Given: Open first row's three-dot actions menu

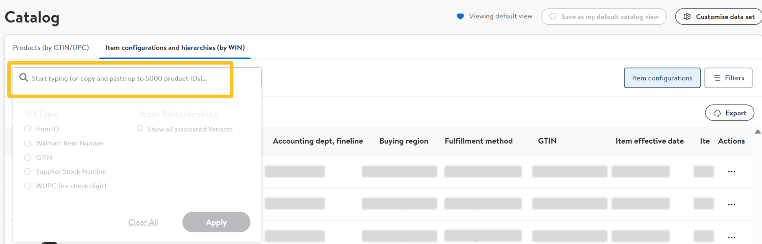Looking at the screenshot, I should [732, 172].
